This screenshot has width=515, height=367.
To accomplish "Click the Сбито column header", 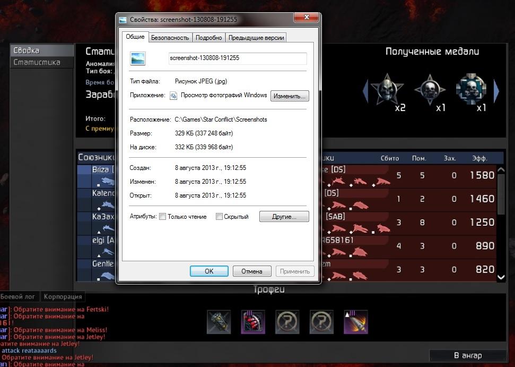I will point(390,158).
